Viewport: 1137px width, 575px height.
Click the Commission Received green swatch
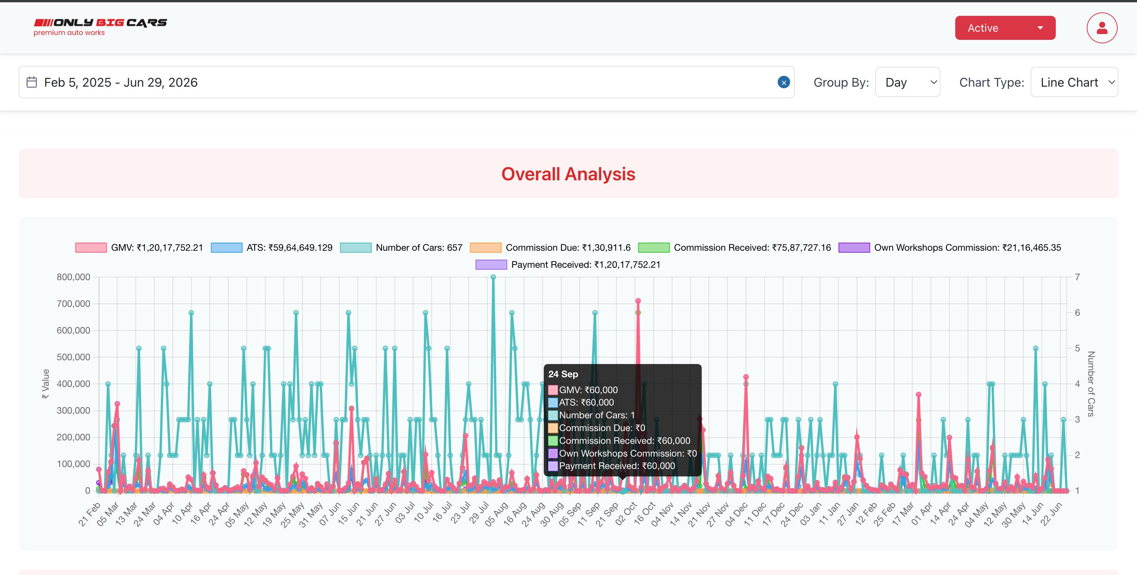click(654, 247)
